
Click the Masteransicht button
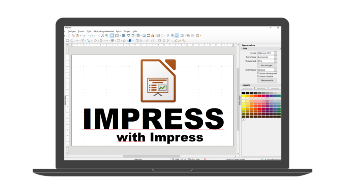(x=267, y=80)
